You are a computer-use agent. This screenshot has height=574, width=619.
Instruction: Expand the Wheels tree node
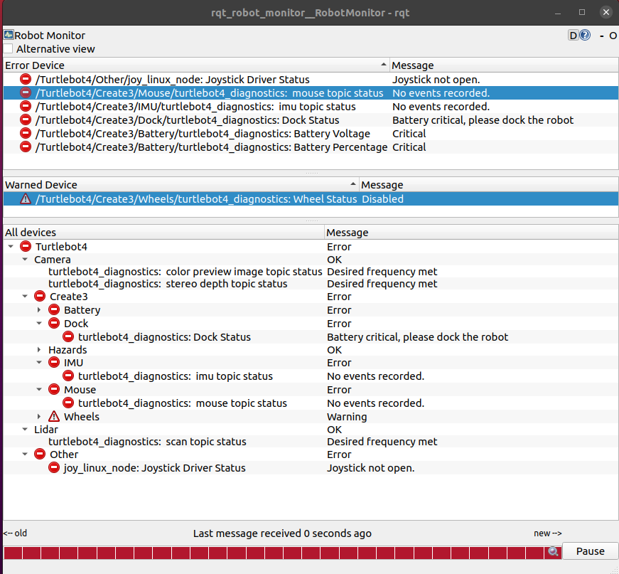(x=38, y=416)
